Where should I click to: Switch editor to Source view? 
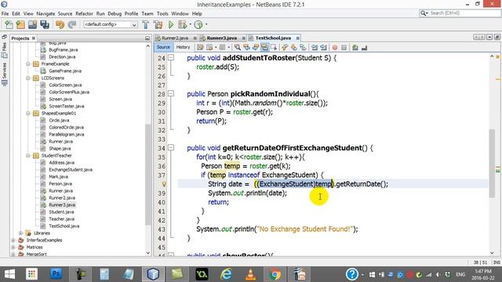coord(163,47)
